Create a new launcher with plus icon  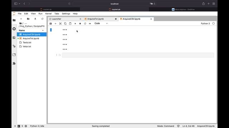[x=21, y=19]
